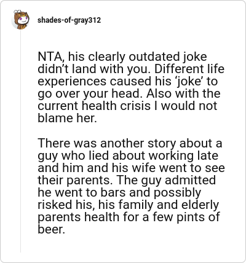
Task: Click the phrase 'current health crisis'
Action: [x=94, y=106]
